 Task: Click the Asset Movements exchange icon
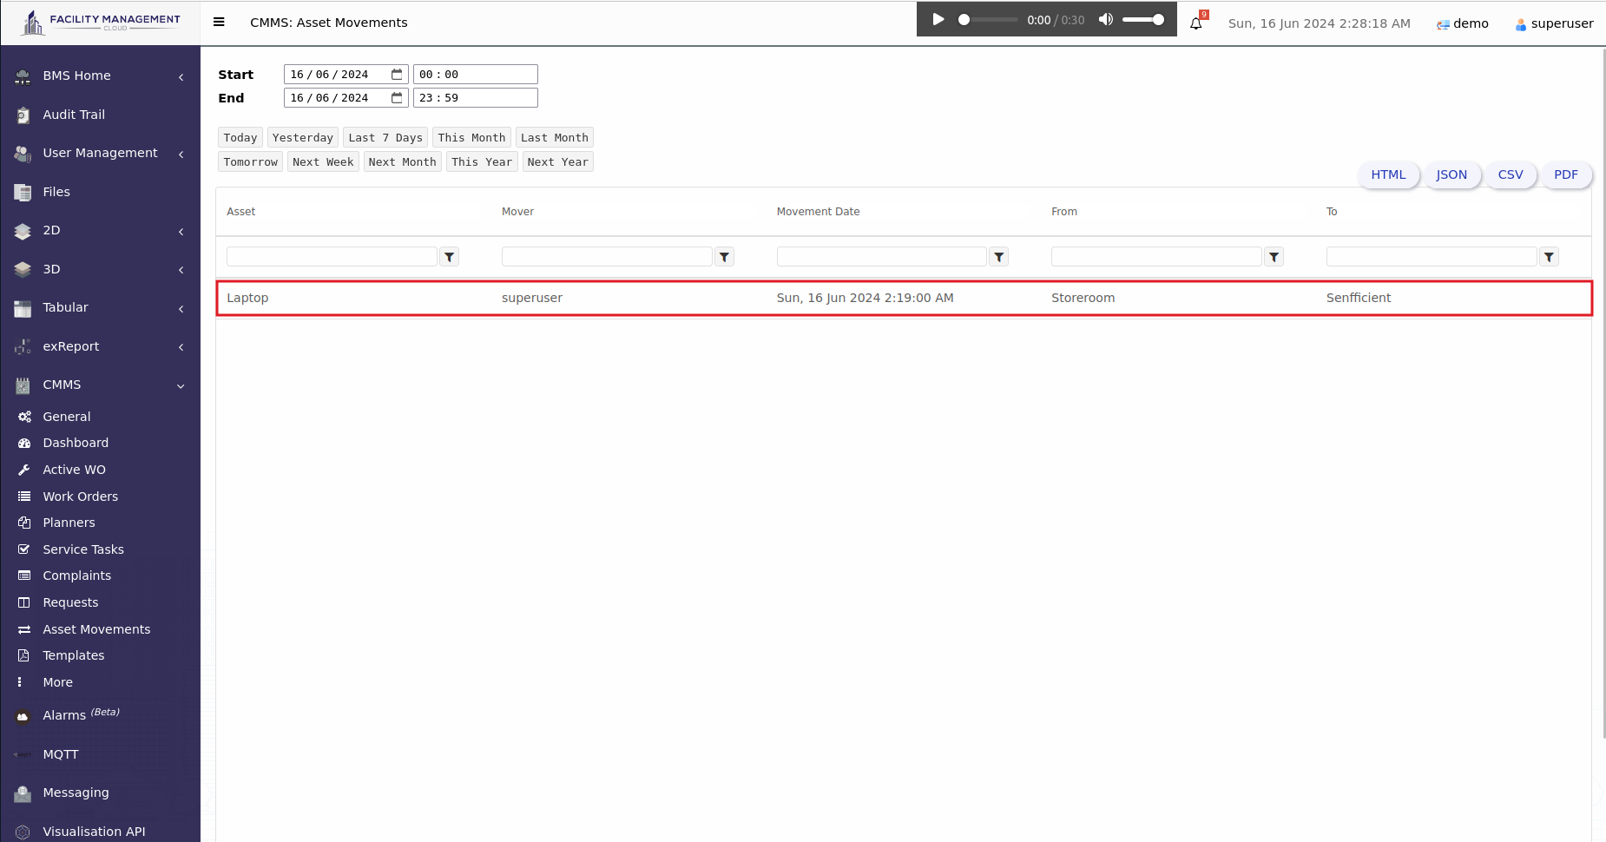(x=24, y=629)
